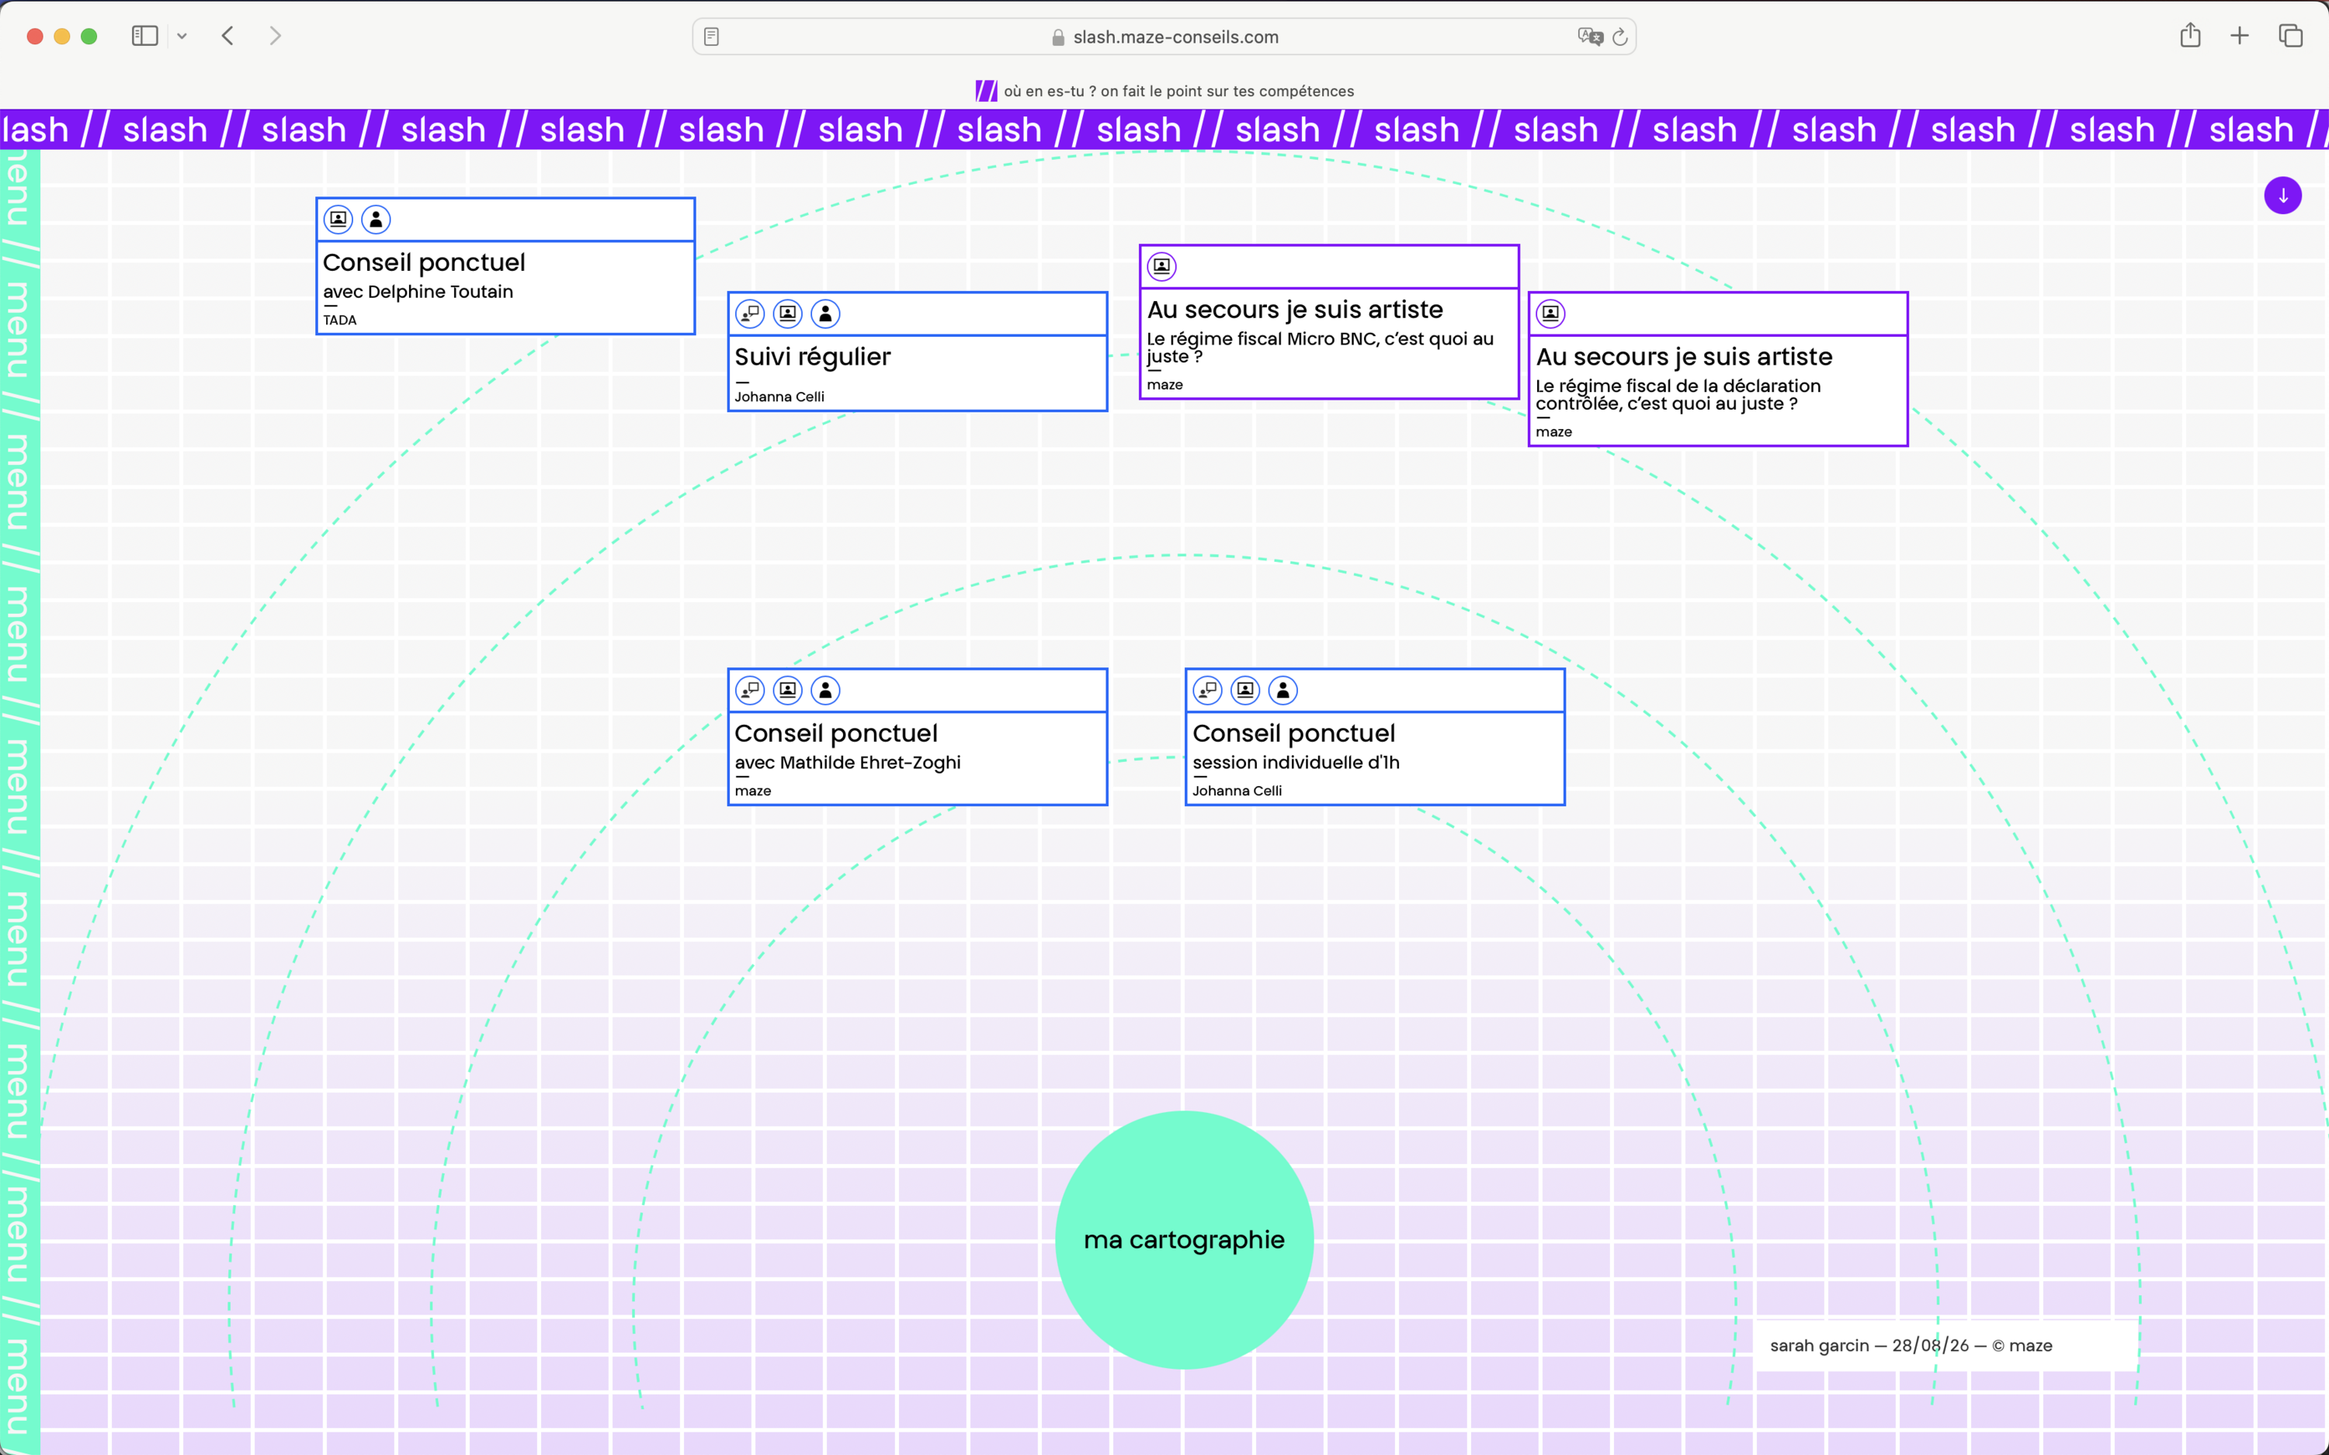Click maze label on Micro BNC card
The height and width of the screenshot is (1455, 2329).
click(x=1164, y=385)
